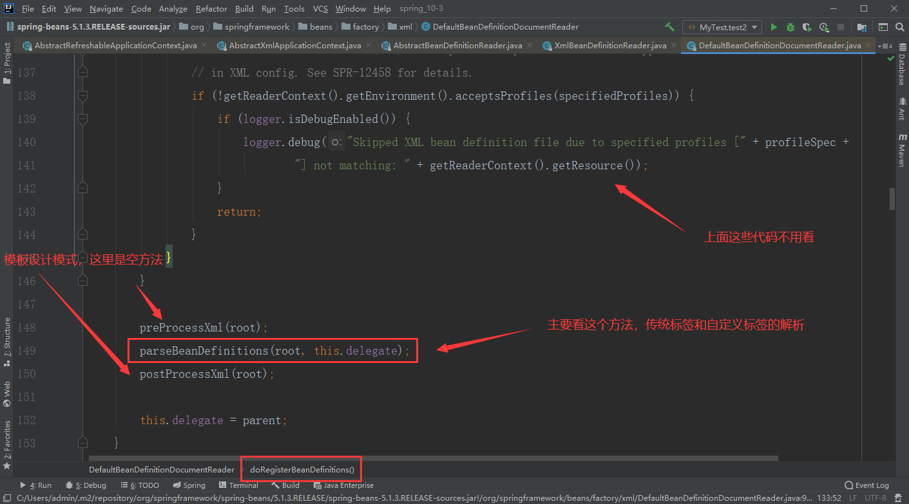Open the Event Log panel

click(866, 485)
